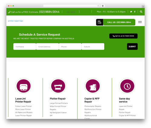Click 'Colour Laser Printer' text
The image size is (151, 128).
24,106
